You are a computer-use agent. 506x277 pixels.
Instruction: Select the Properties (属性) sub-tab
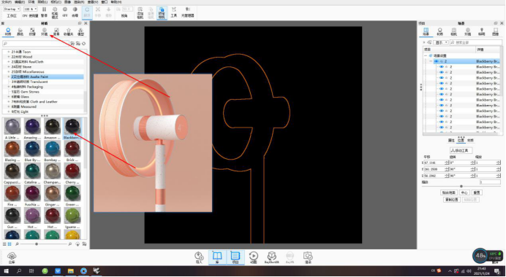tap(451, 141)
